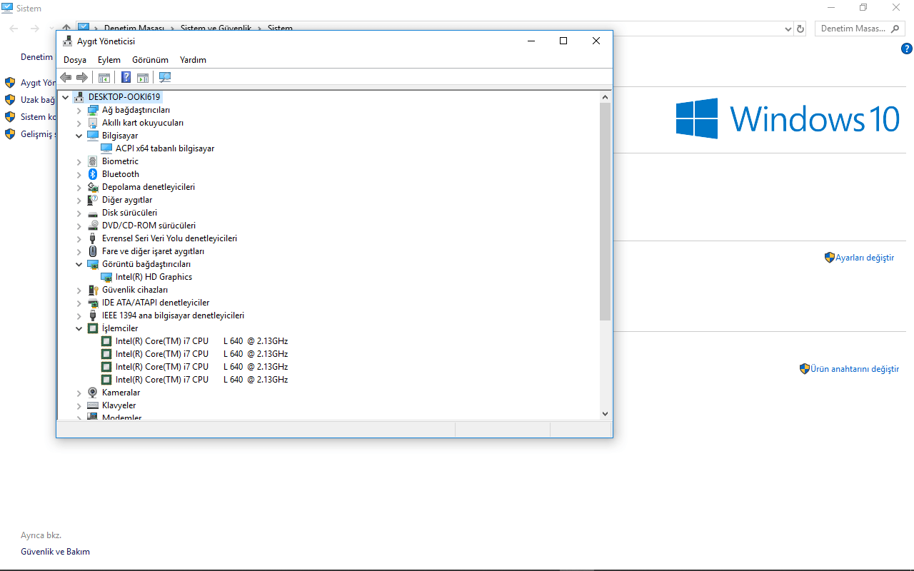Click the Klavyeler keyboard icon
Viewport: 914px width, 571px height.
(93, 405)
